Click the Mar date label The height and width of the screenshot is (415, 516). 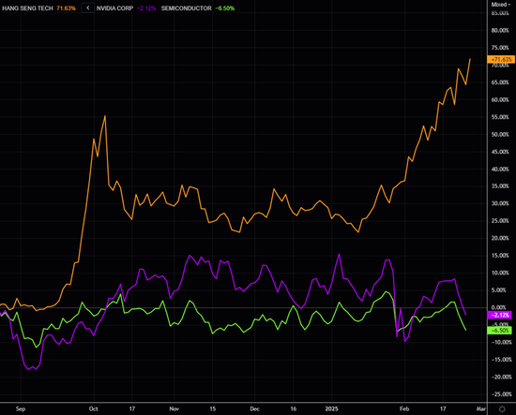point(480,408)
